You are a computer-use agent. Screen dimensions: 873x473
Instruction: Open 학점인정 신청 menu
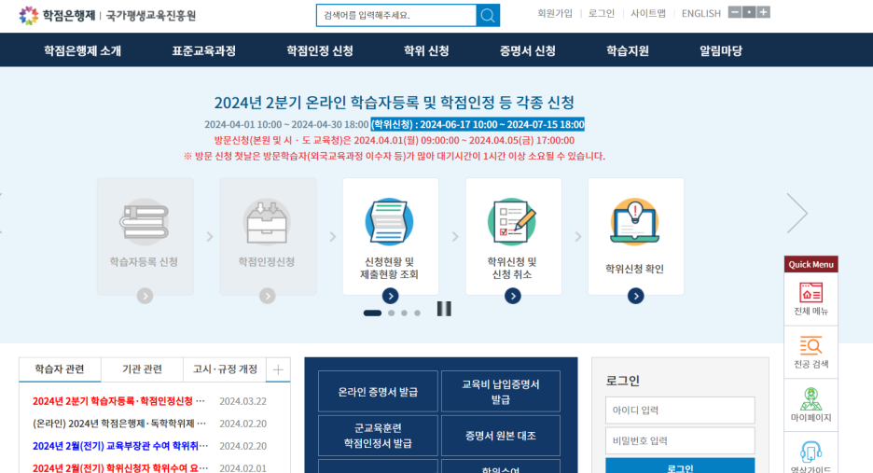coord(320,50)
